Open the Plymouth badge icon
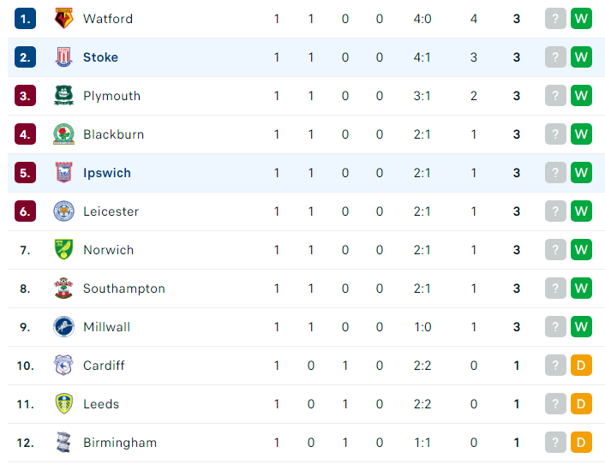This screenshot has width=605, height=464. pos(63,96)
